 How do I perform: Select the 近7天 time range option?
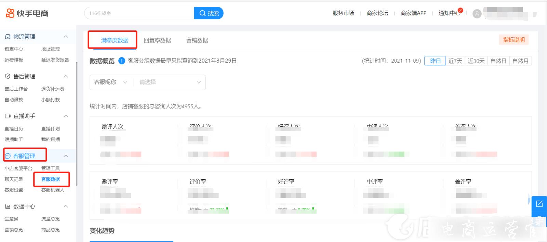pyautogui.click(x=455, y=61)
